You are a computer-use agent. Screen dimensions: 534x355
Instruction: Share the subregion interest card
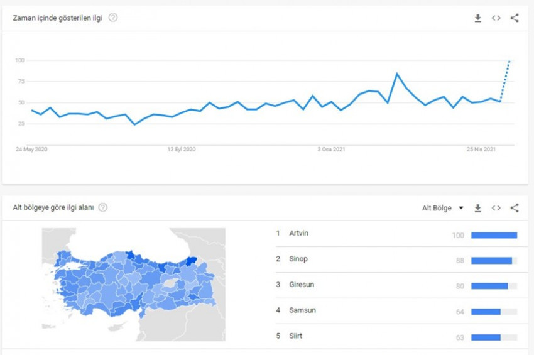coord(515,208)
